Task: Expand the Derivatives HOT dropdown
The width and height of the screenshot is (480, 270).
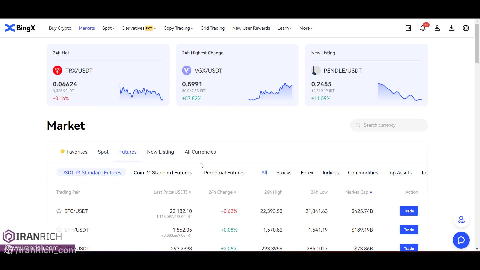Action: tap(139, 28)
